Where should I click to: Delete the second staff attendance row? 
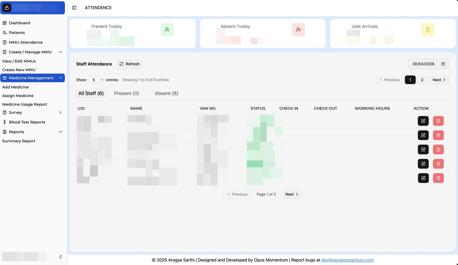click(438, 135)
